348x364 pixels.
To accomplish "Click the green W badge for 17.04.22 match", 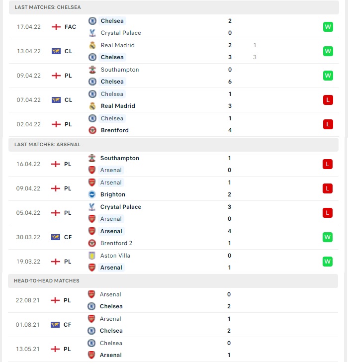I will [328, 27].
